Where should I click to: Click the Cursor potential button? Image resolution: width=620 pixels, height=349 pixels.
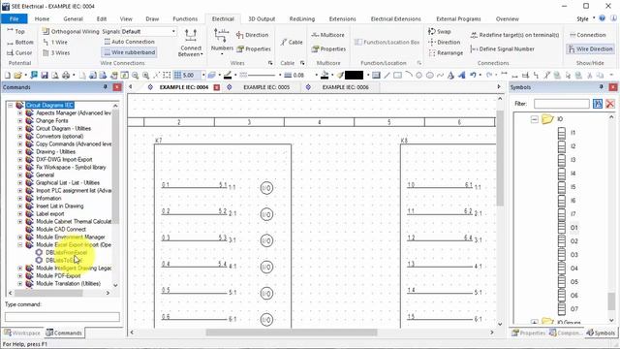(19, 52)
